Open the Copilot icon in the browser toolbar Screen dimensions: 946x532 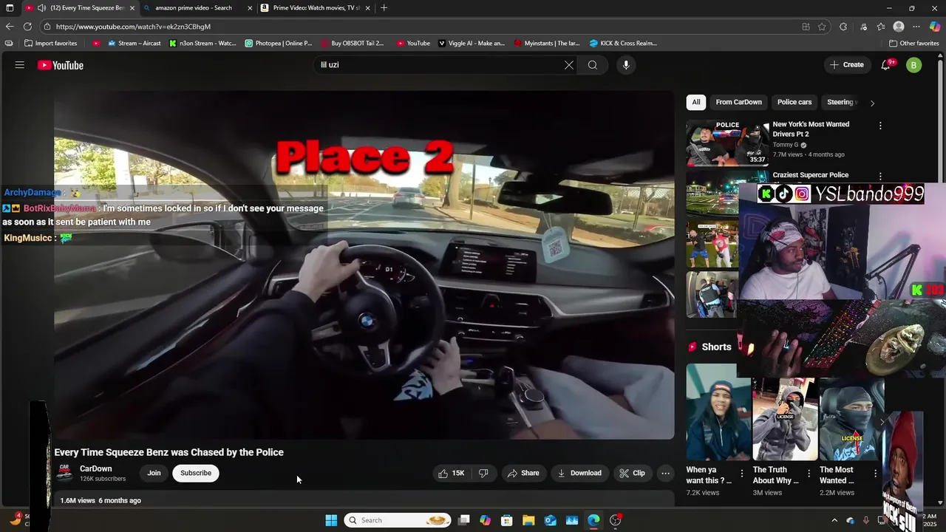[x=935, y=27]
